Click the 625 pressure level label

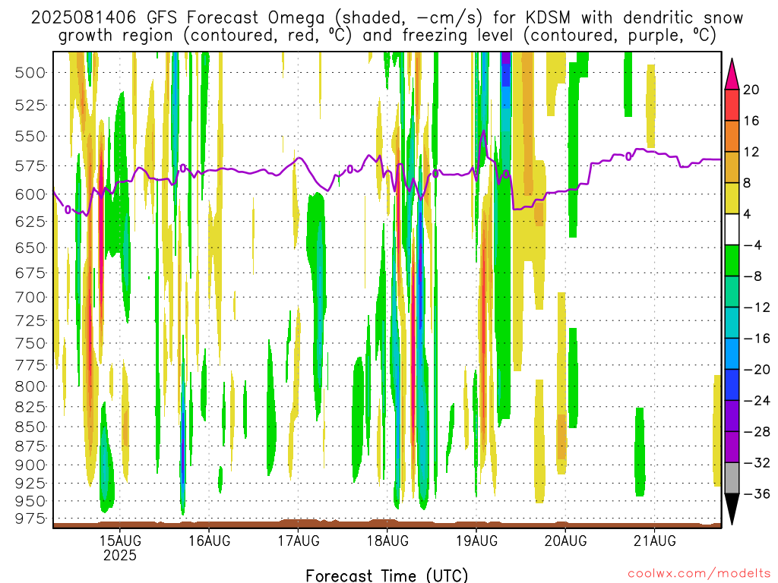(x=30, y=221)
